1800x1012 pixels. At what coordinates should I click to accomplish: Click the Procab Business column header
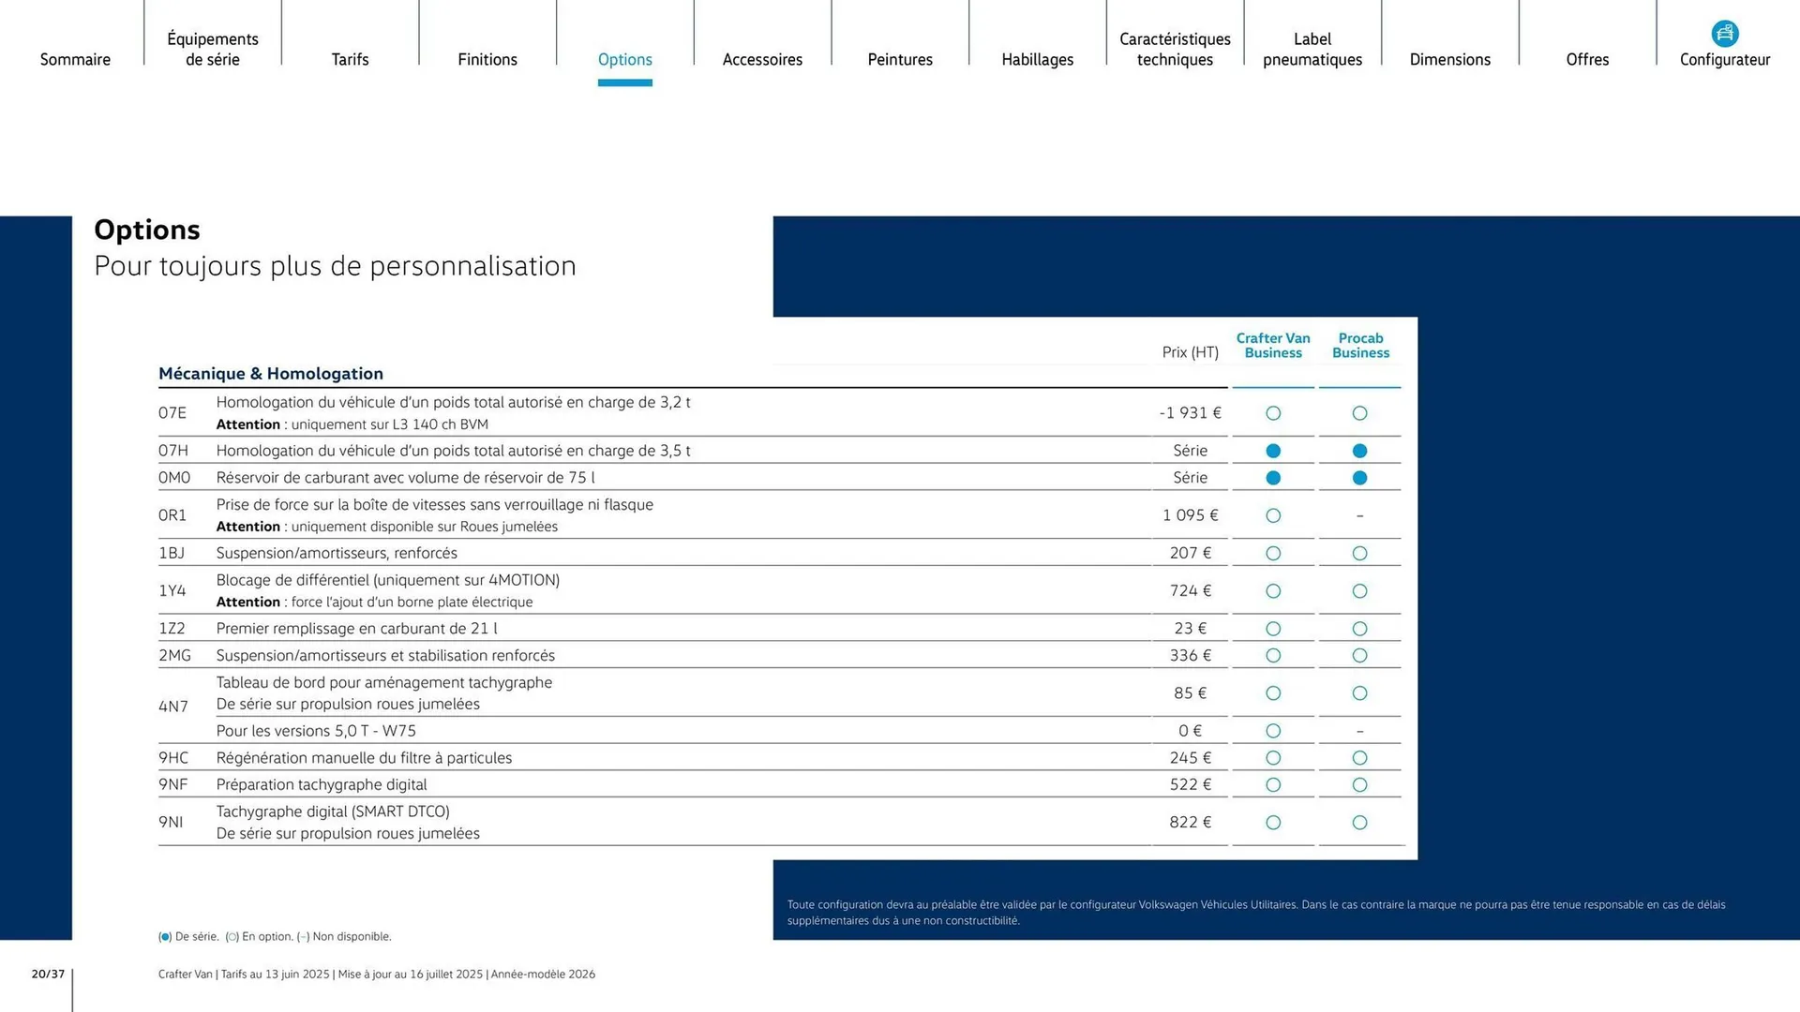click(1359, 345)
